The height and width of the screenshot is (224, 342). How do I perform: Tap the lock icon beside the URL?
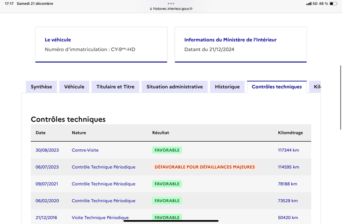[151, 9]
